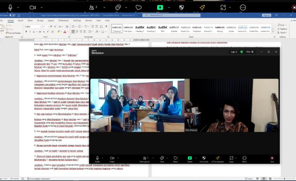Click Sign in on Zoom Workplace window
Image resolution: width=296 pixels, height=181 pixels.
click(234, 52)
